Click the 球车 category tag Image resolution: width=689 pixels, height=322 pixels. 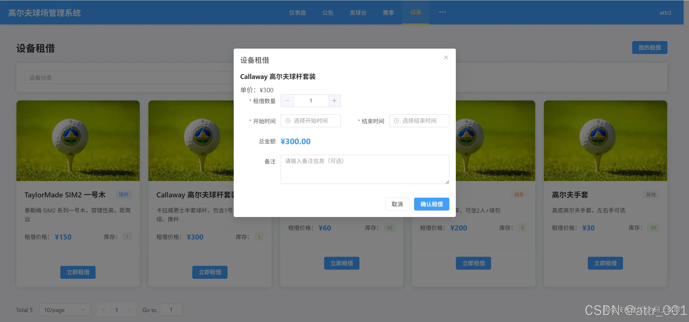(x=519, y=194)
